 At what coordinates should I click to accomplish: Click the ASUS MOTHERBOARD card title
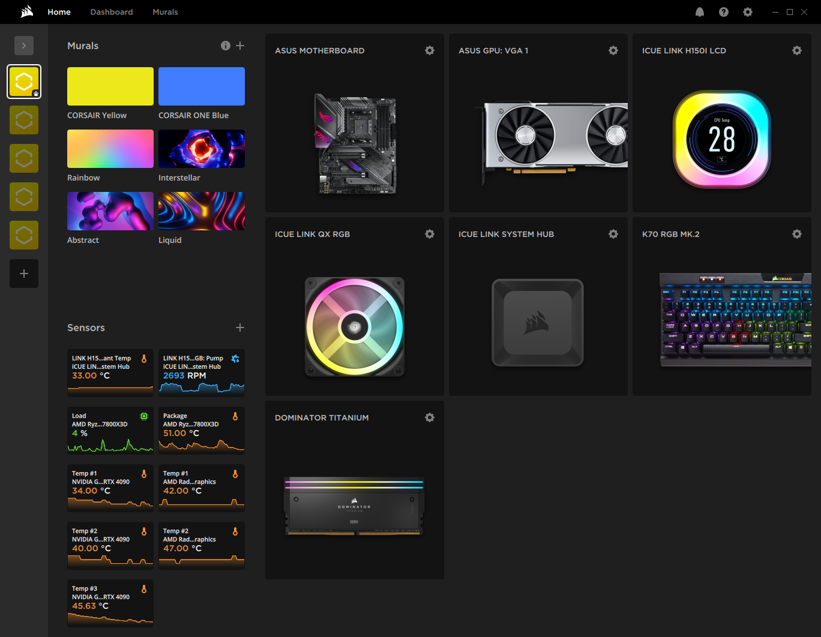coord(320,50)
